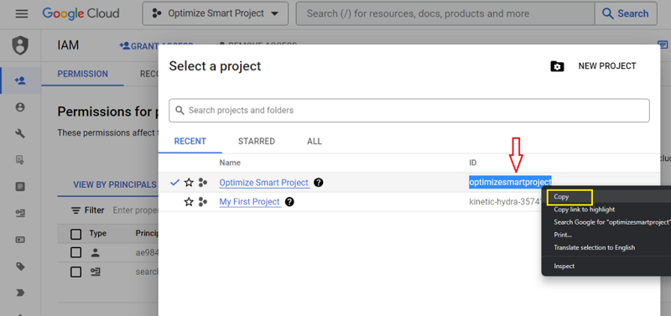Click the IAM shield icon
This screenshot has width=671, height=316.
pos(20,46)
